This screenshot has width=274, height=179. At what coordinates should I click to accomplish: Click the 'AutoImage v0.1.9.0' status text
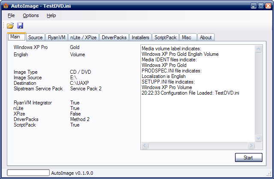[x=72, y=173]
